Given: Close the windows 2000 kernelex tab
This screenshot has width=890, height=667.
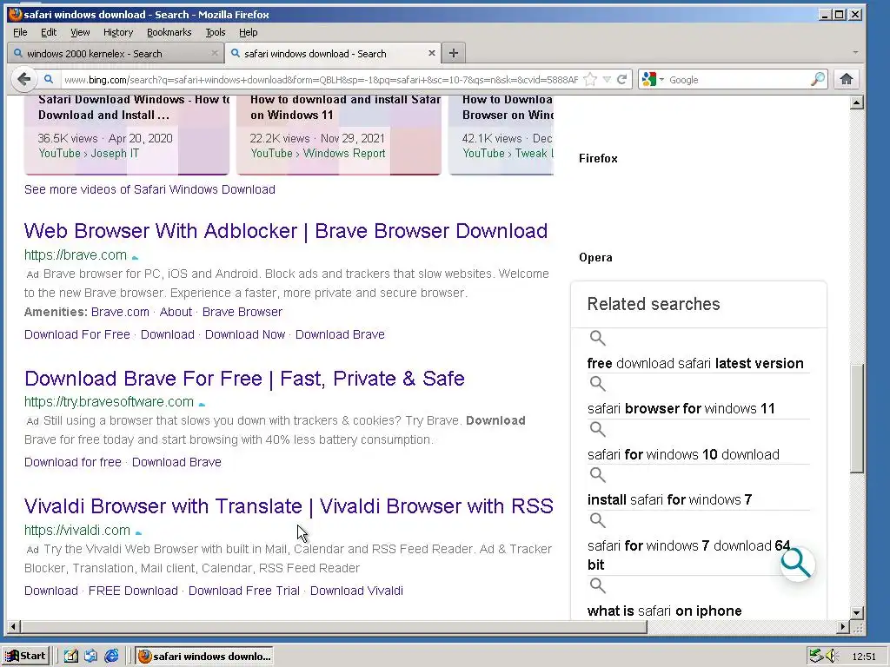Looking at the screenshot, I should coord(215,53).
